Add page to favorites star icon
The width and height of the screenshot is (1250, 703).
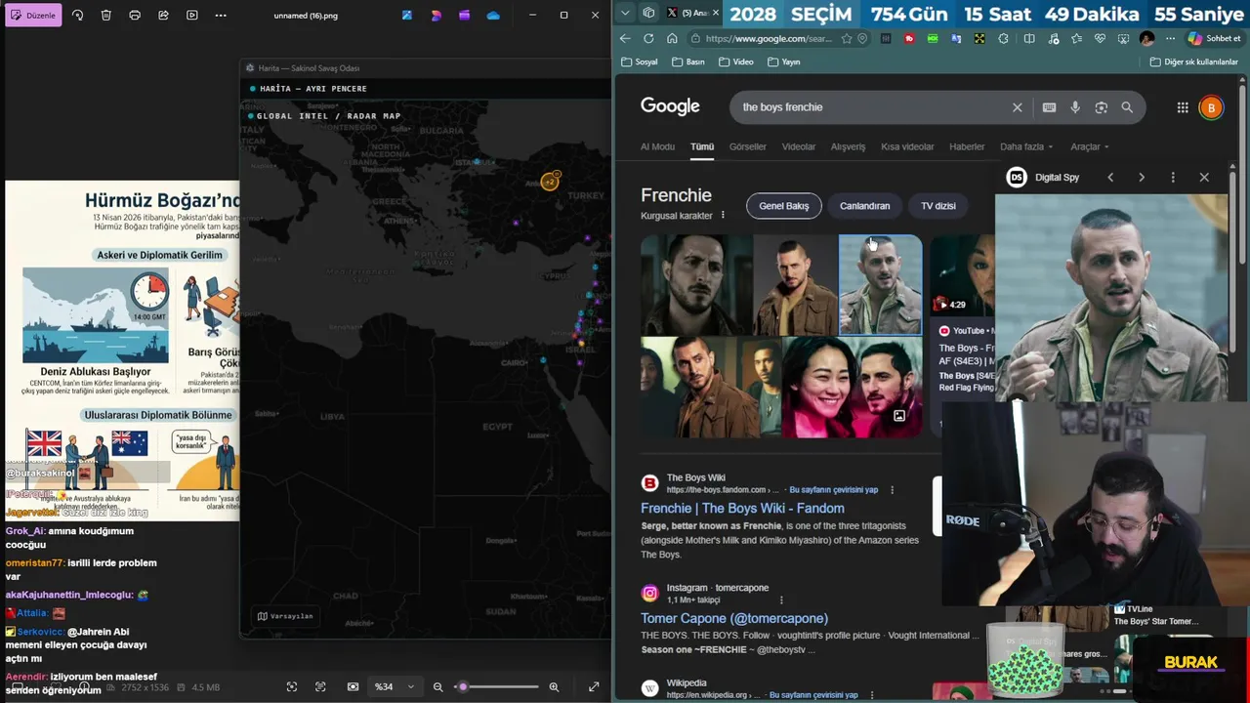coord(847,39)
